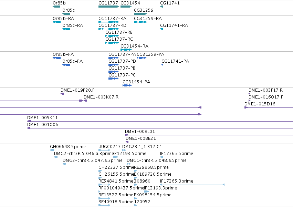The image size is (293, 207).
Task: Select the CG11737-RC transcript glyph
Action: pos(112,43)
